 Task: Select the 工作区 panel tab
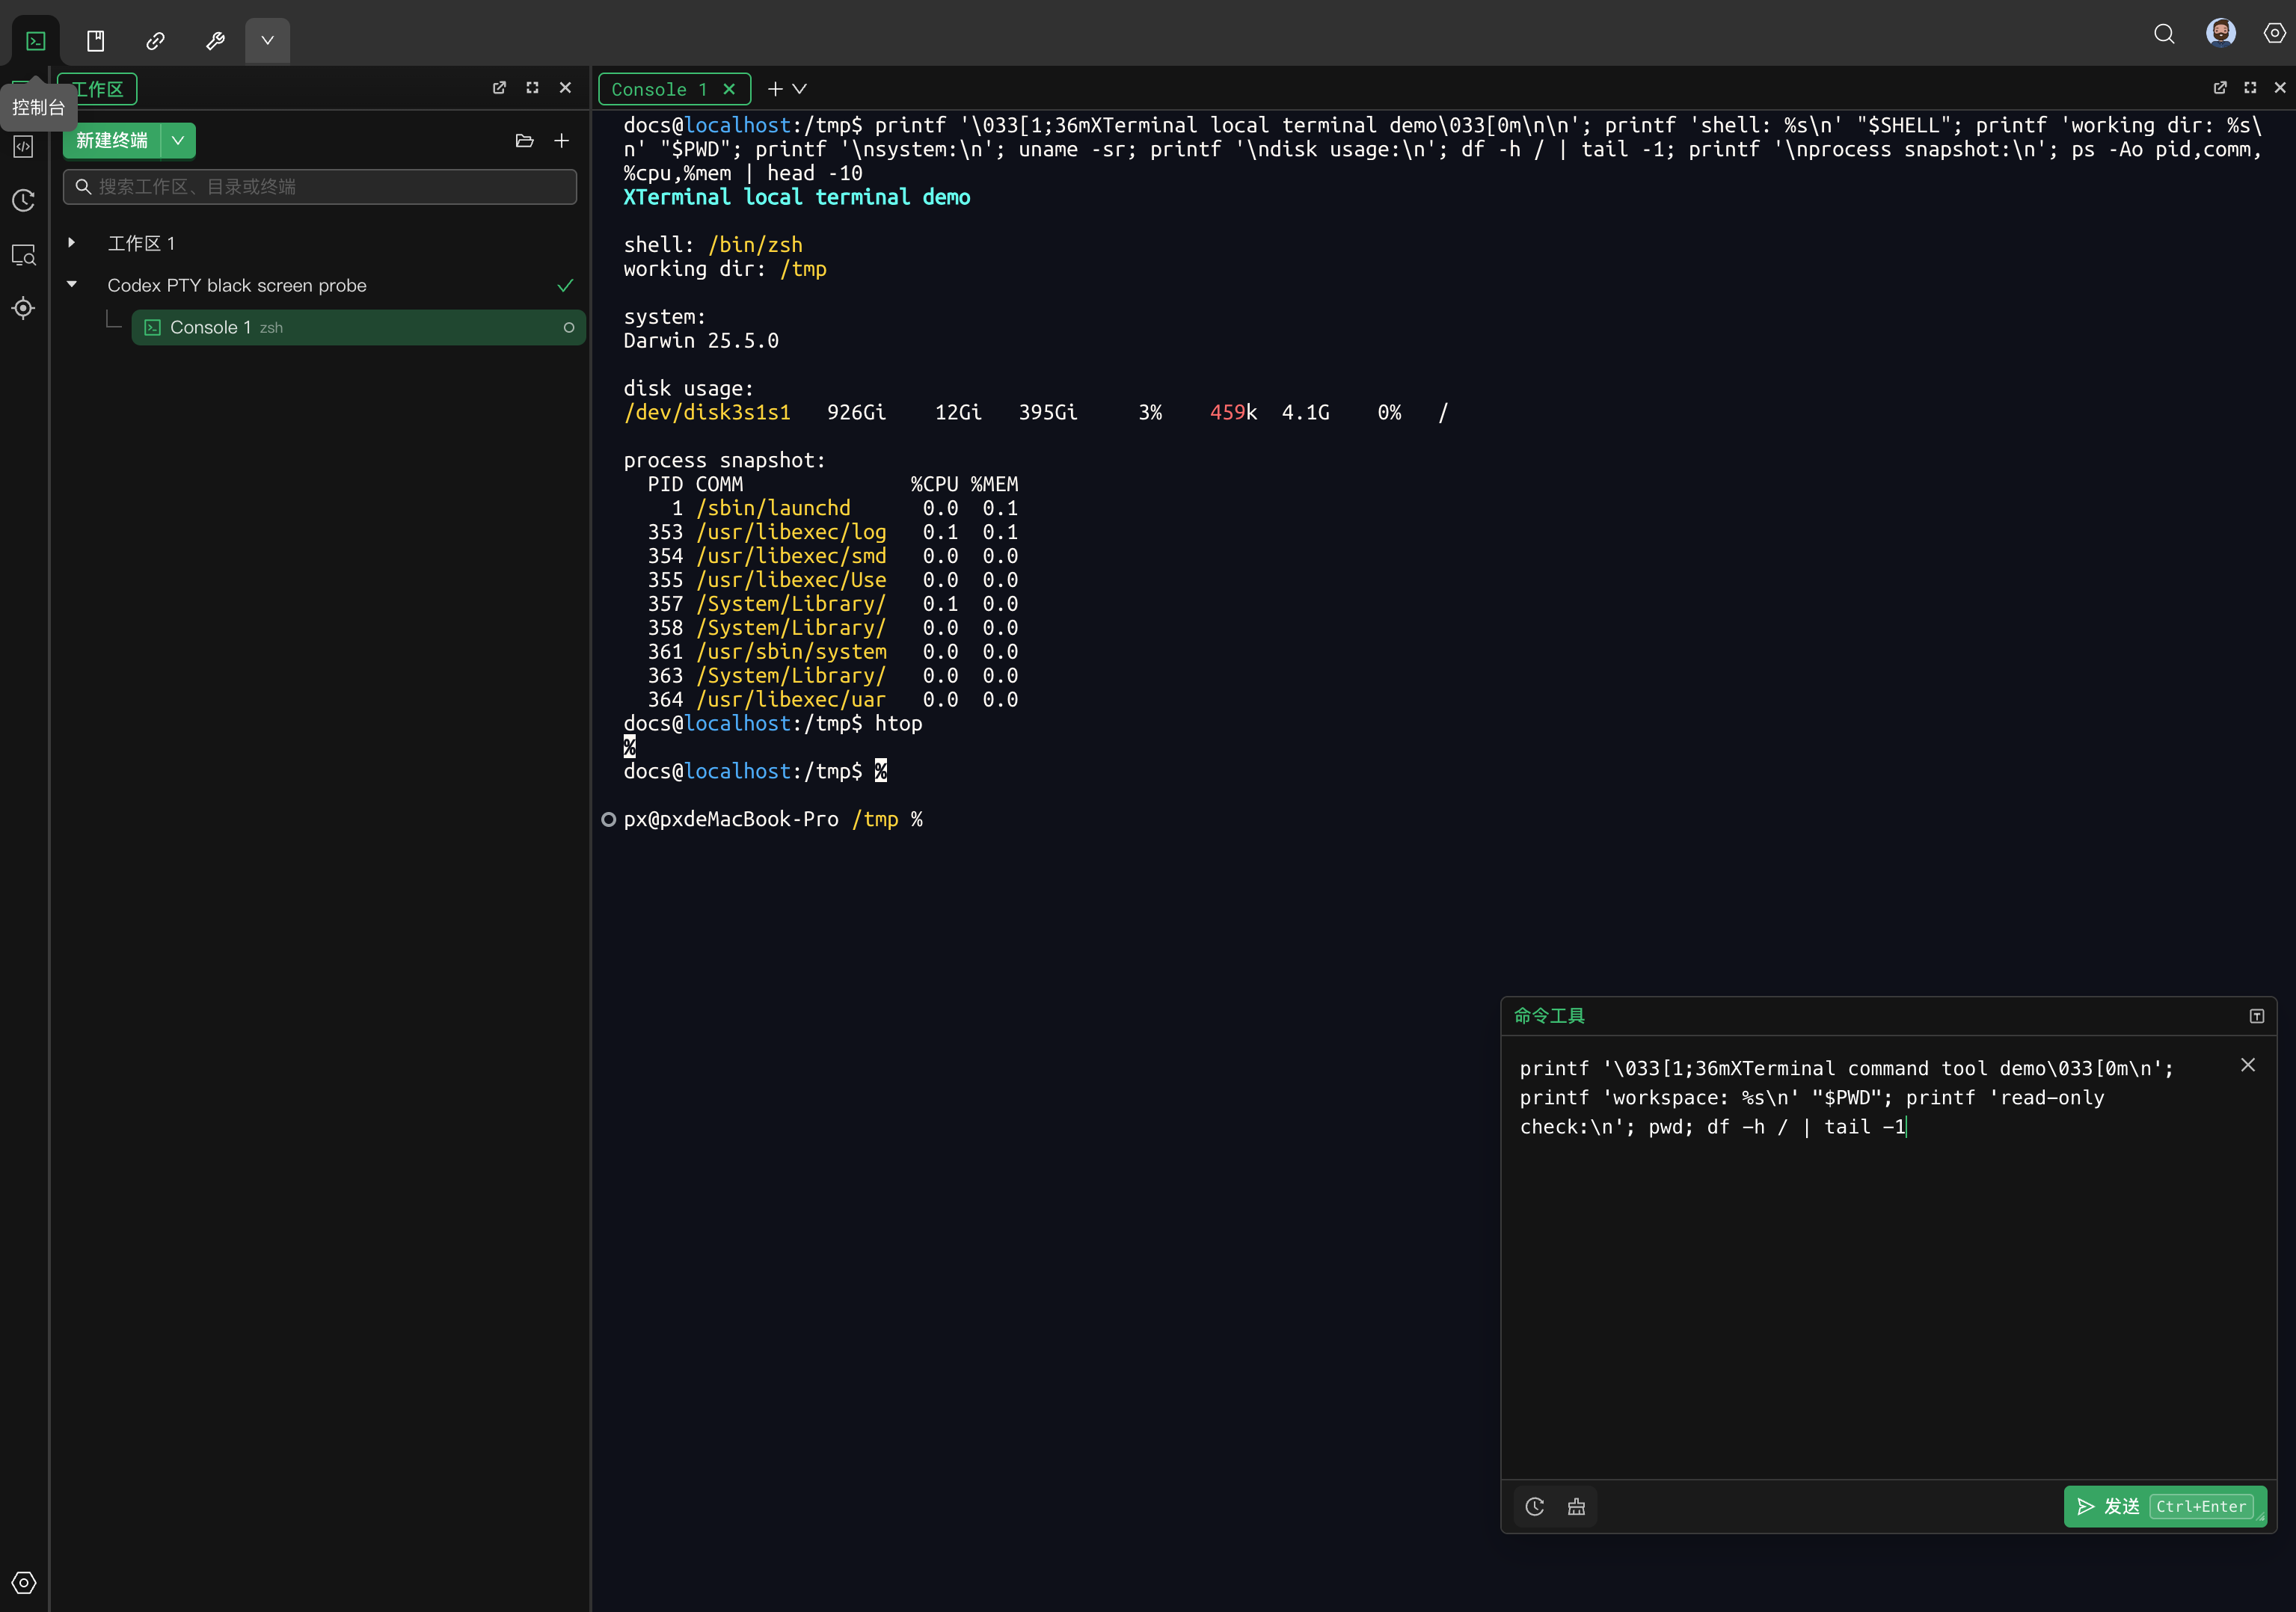point(97,89)
